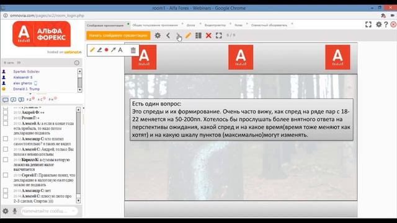Advance to the next slide arrow

tap(178, 35)
